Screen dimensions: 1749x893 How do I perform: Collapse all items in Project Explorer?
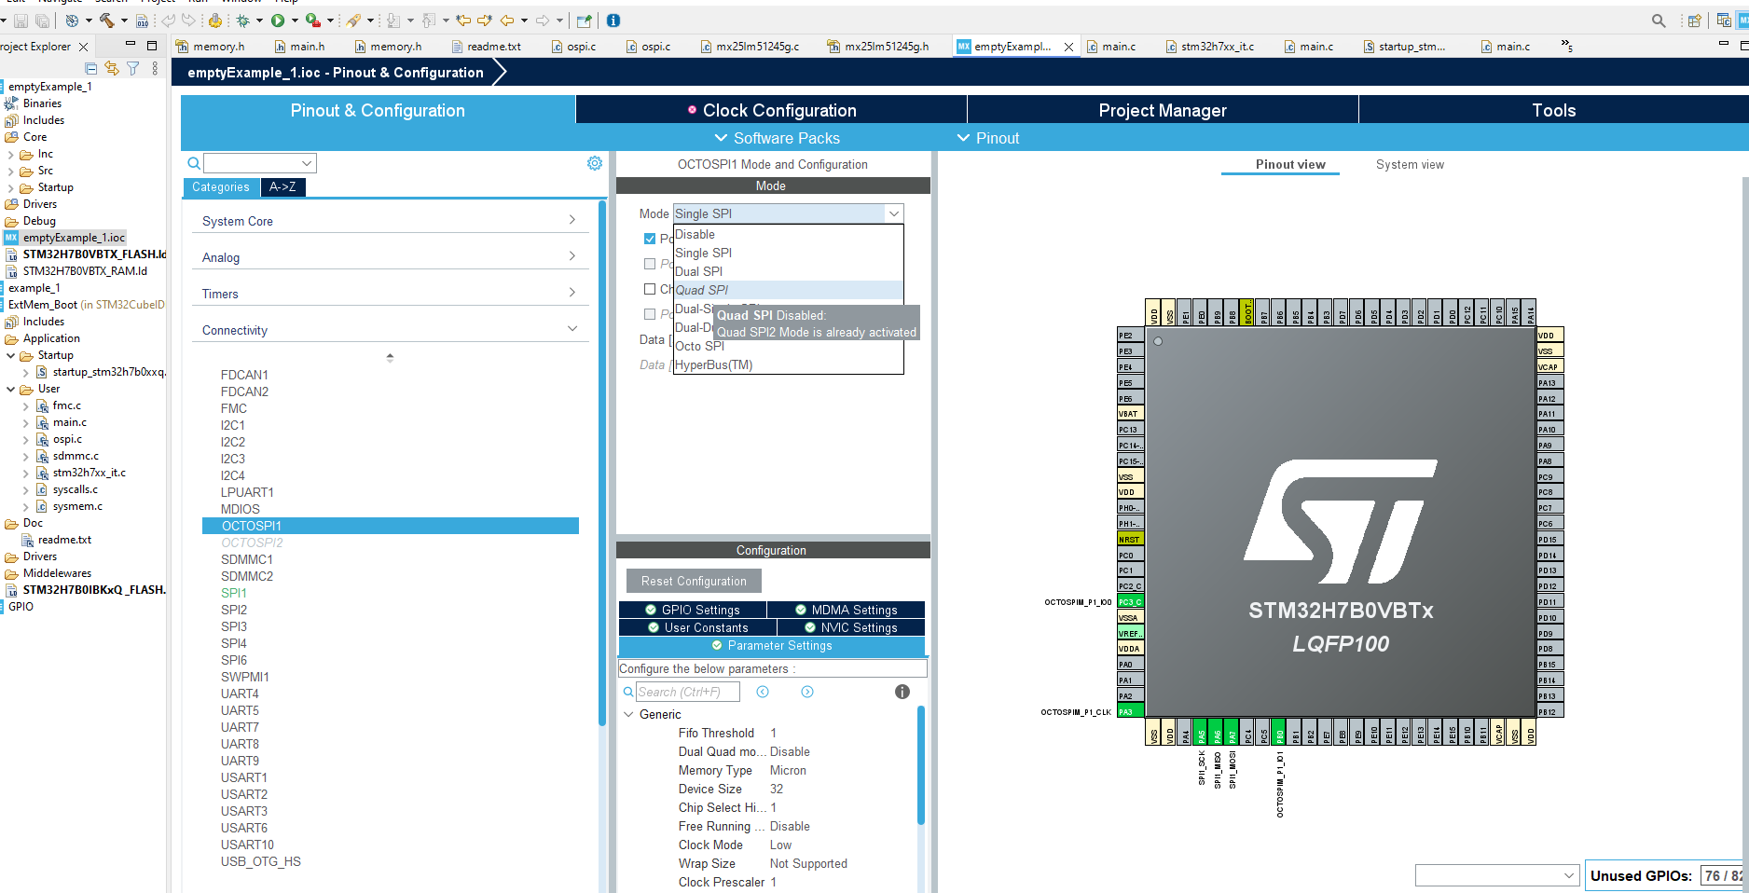tap(90, 68)
